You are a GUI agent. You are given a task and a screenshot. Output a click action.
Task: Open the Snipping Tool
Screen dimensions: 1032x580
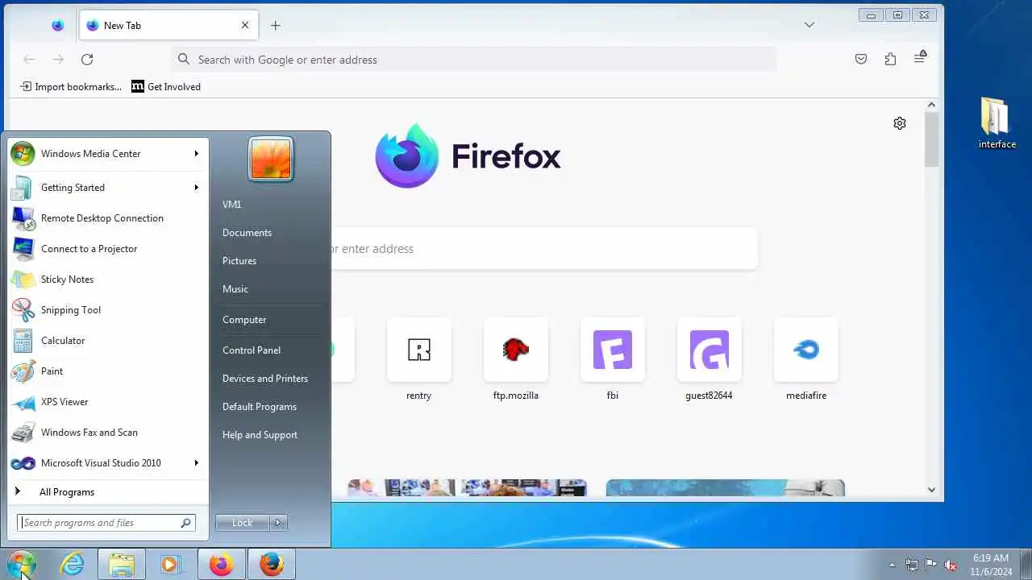(x=108, y=310)
